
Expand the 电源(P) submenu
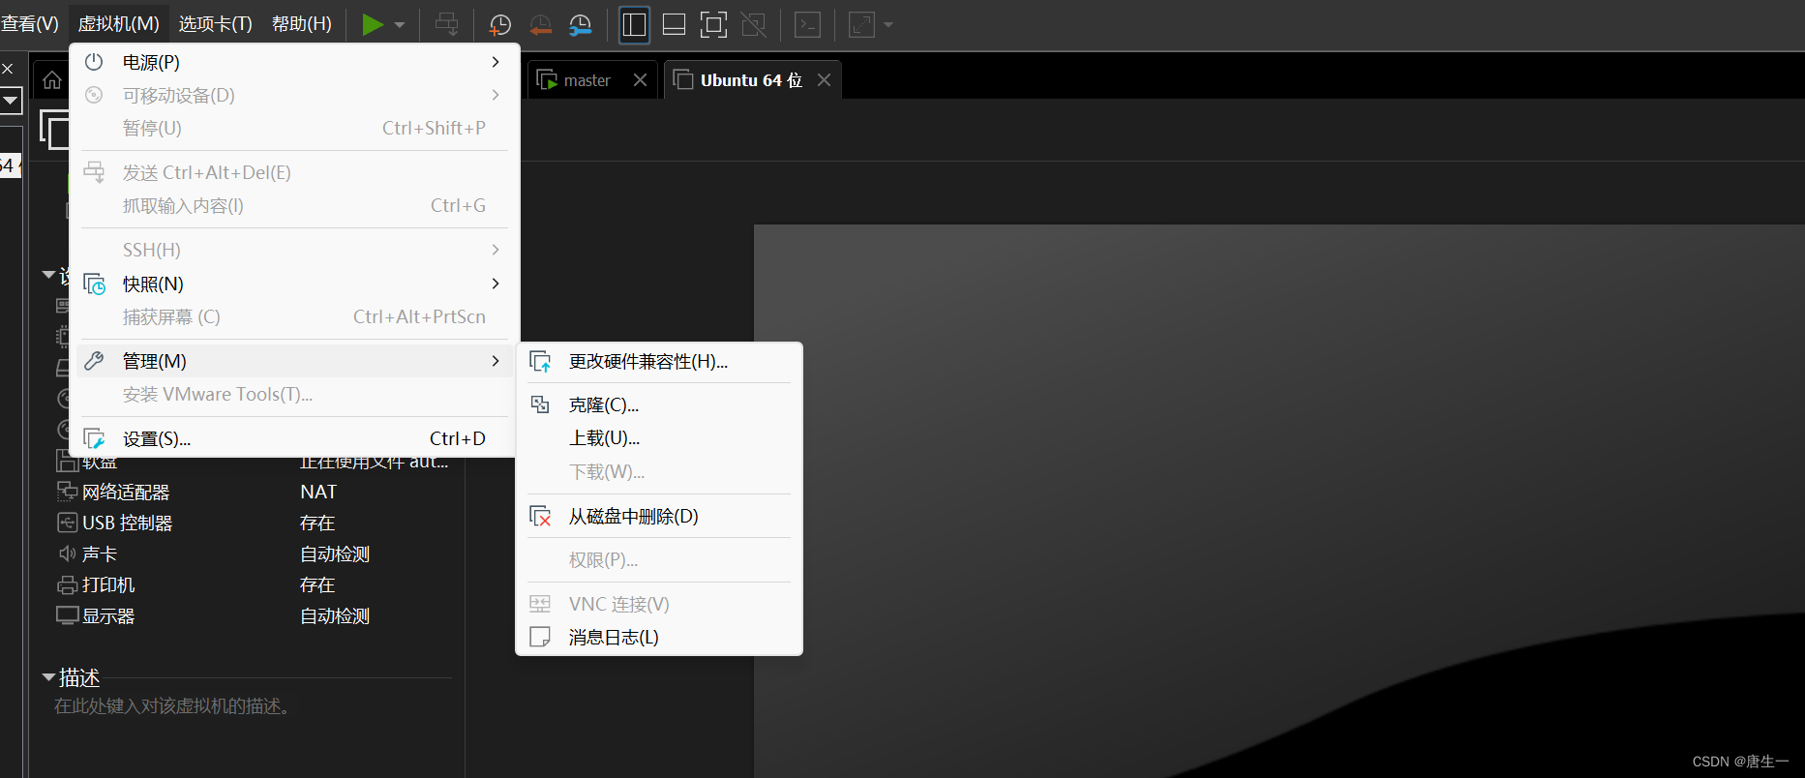tap(294, 62)
